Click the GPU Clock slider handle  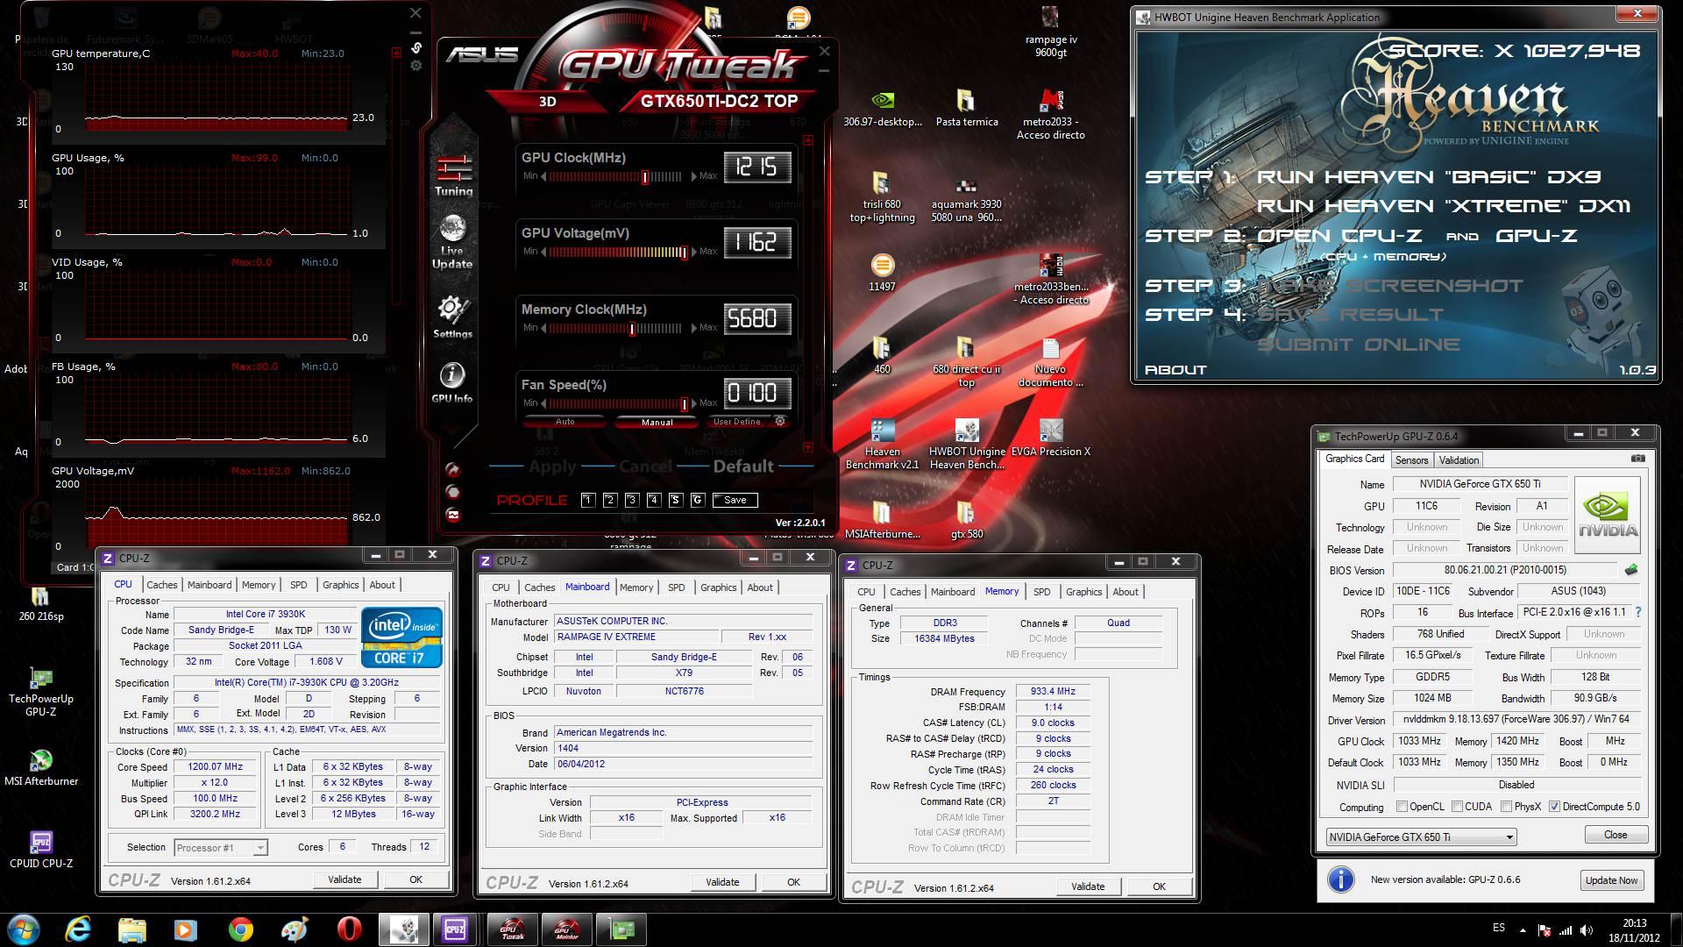(645, 177)
